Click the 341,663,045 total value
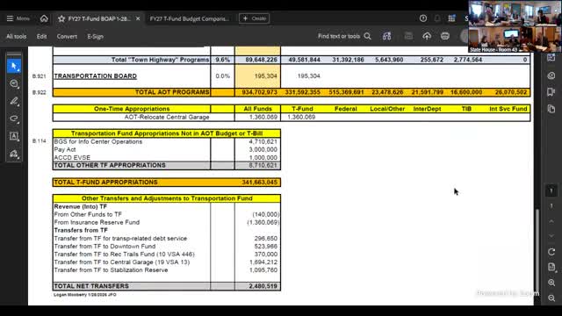562x316 pixels. click(260, 183)
